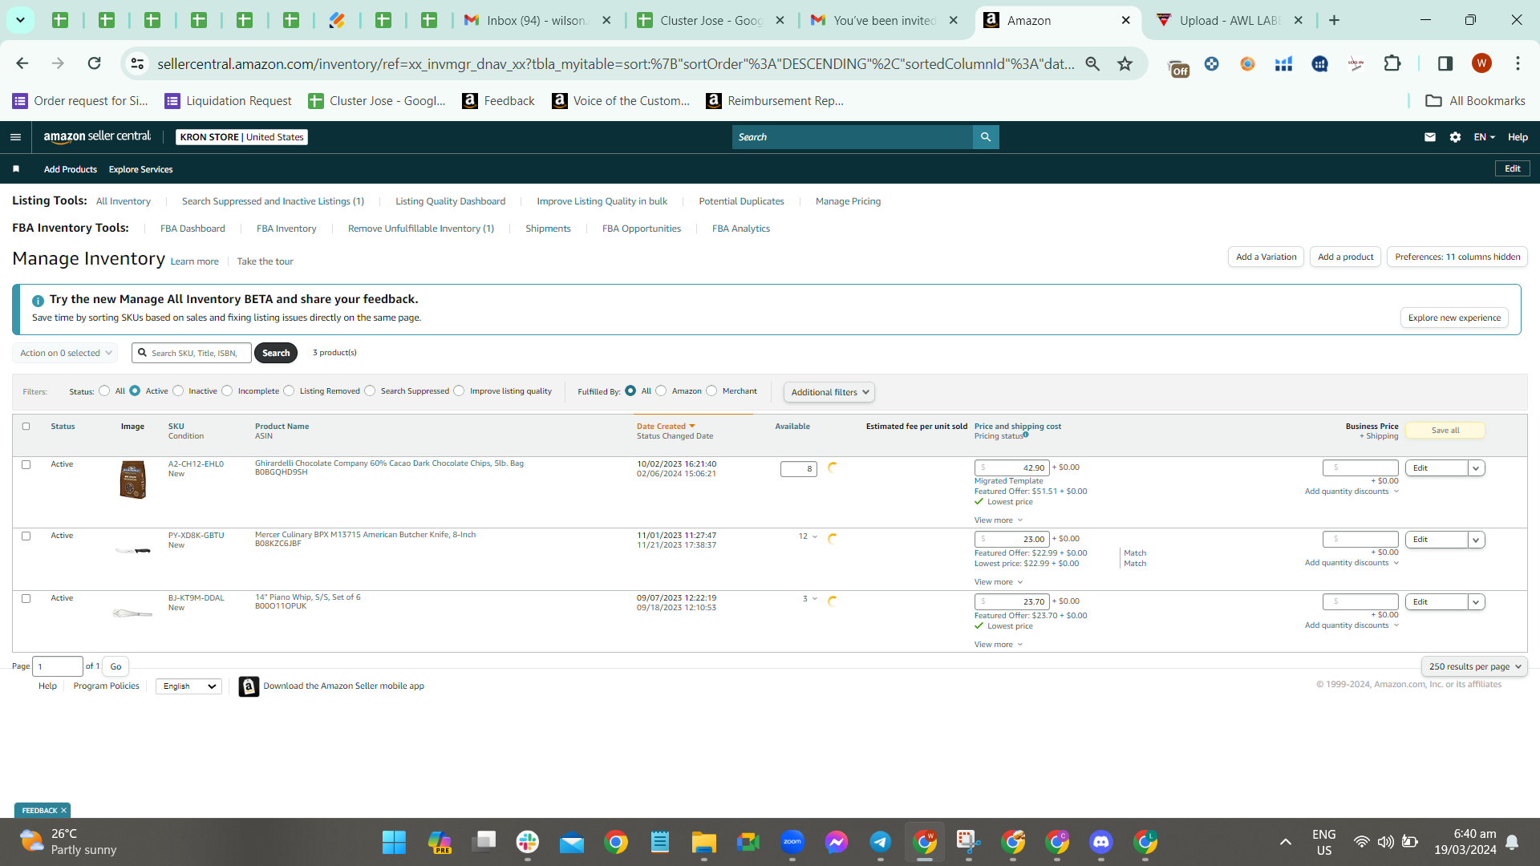Expand View more under Ghirardelli pricing
Image resolution: width=1540 pixels, height=866 pixels.
click(x=999, y=520)
